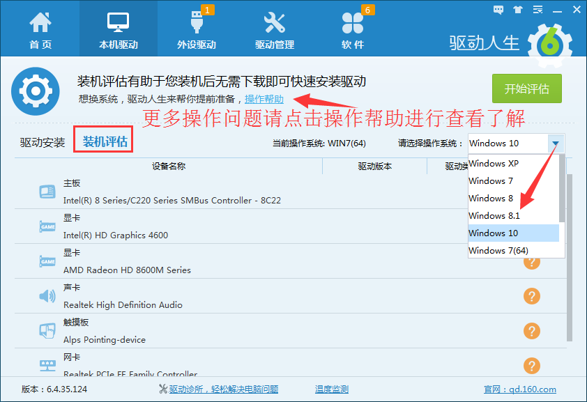The height and width of the screenshot is (402, 587).
Task: Select the 本机驱动 monitor icon
Action: coord(118,22)
